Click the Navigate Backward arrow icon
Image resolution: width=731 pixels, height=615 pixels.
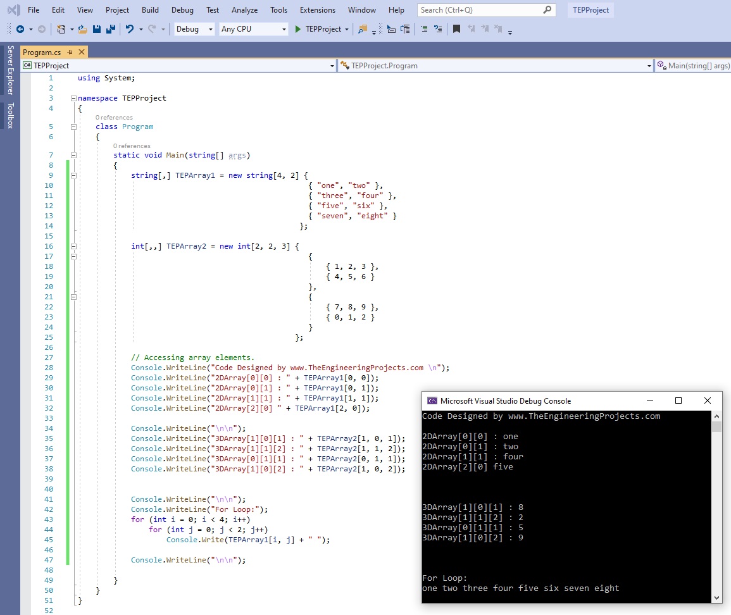click(x=20, y=29)
